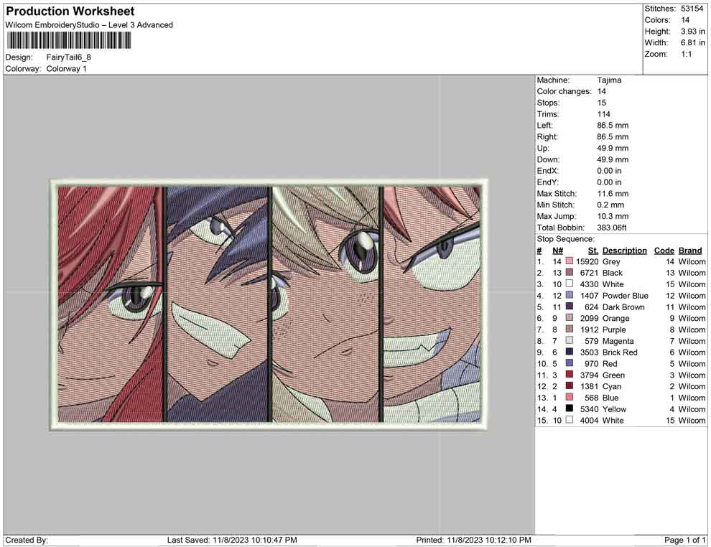711x547 pixels.
Task: Click the Magenta color swatch
Action: click(x=569, y=341)
